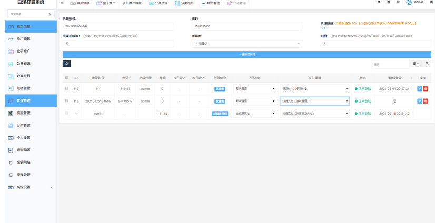Screen dimensions: 435x223
Task: Click the balance cell 111.48
Action: point(162,114)
